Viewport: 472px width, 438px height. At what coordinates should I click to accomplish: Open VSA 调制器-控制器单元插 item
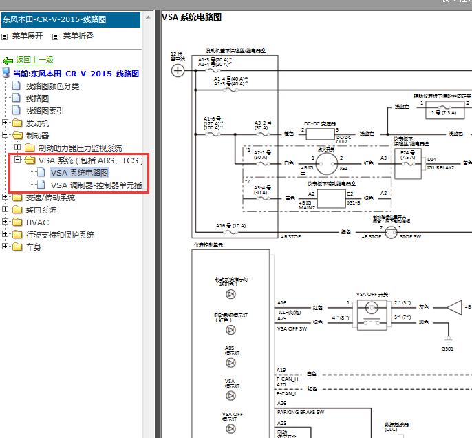coord(96,185)
